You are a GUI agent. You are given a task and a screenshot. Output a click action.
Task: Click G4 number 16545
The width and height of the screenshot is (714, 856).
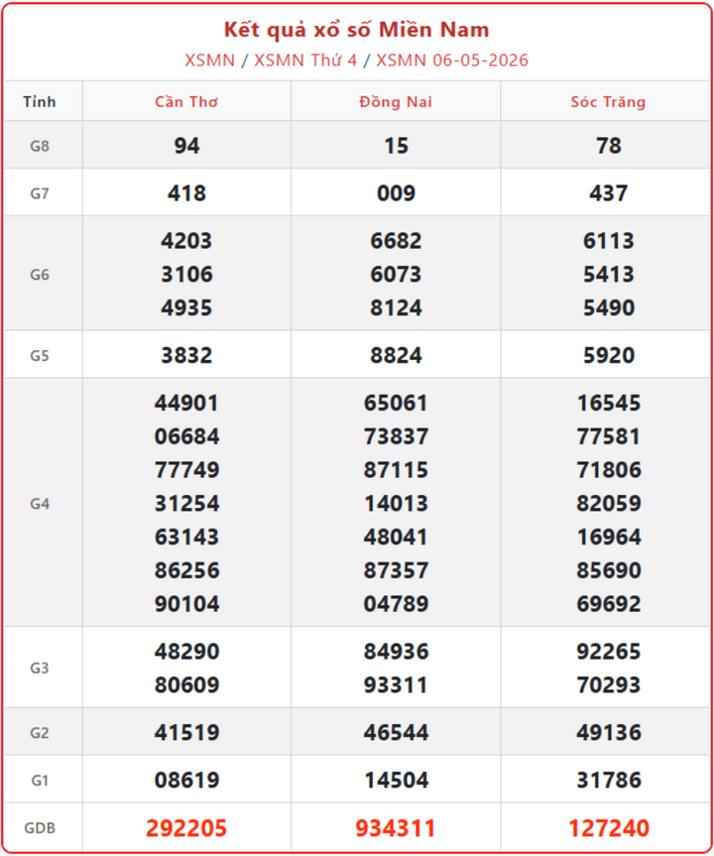608,403
